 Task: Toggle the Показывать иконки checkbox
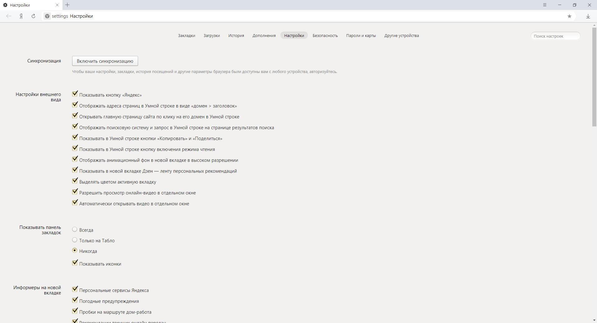[75, 263]
